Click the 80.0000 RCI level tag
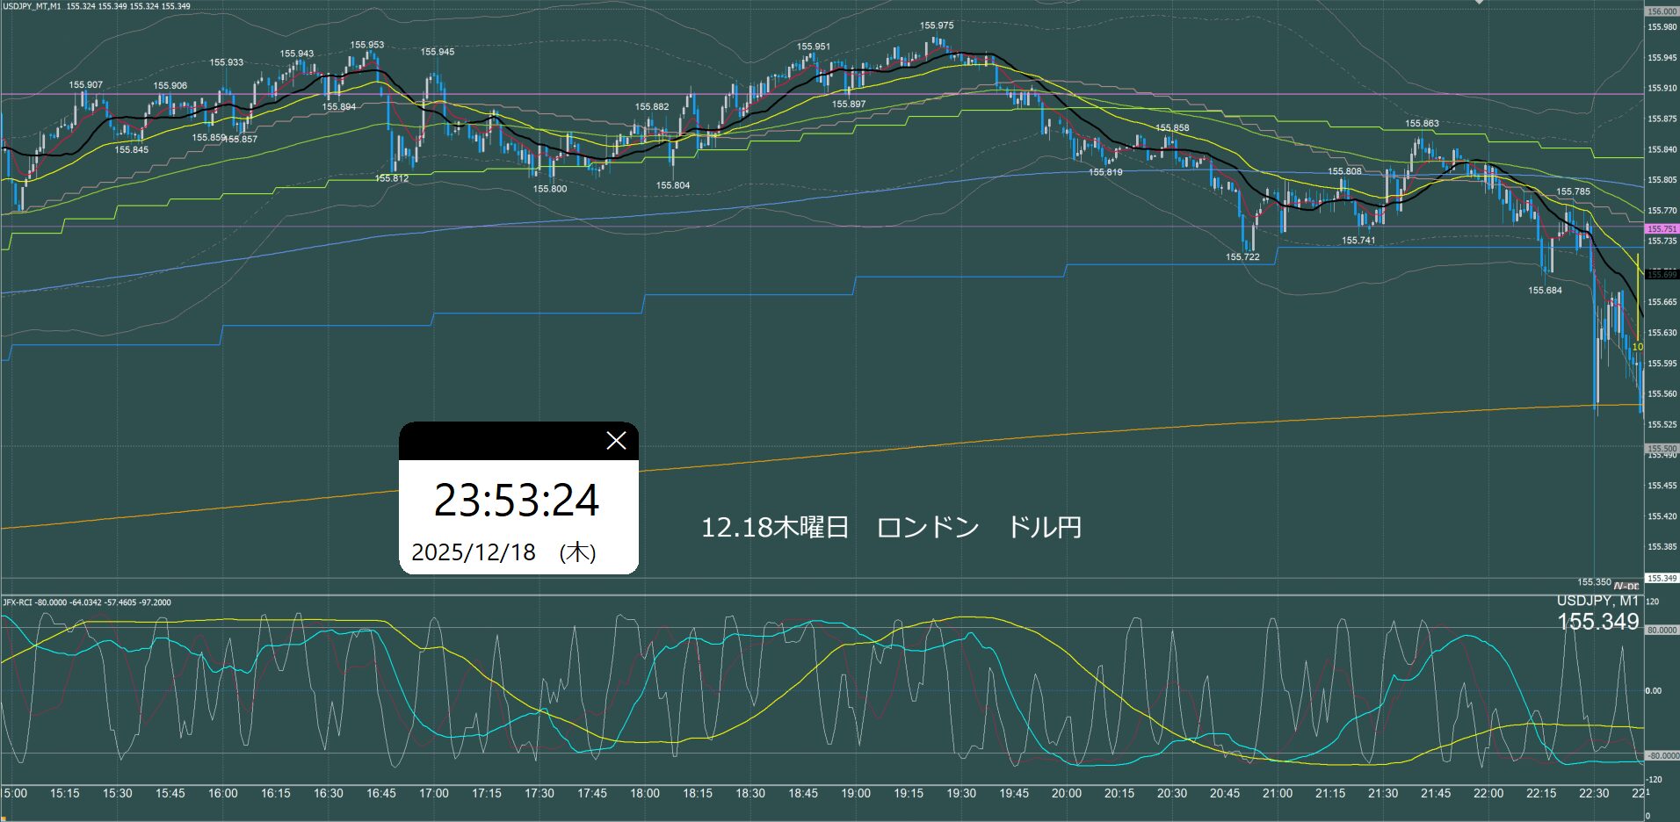 tap(1661, 631)
